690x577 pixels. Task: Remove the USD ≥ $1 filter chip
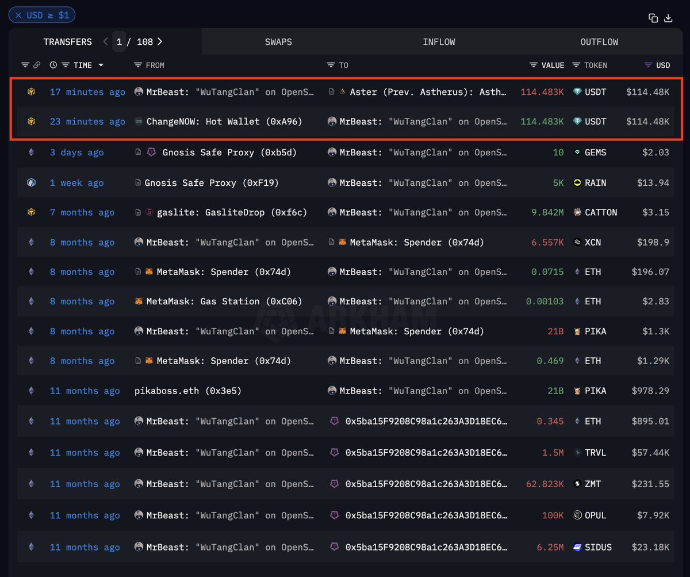coord(19,16)
